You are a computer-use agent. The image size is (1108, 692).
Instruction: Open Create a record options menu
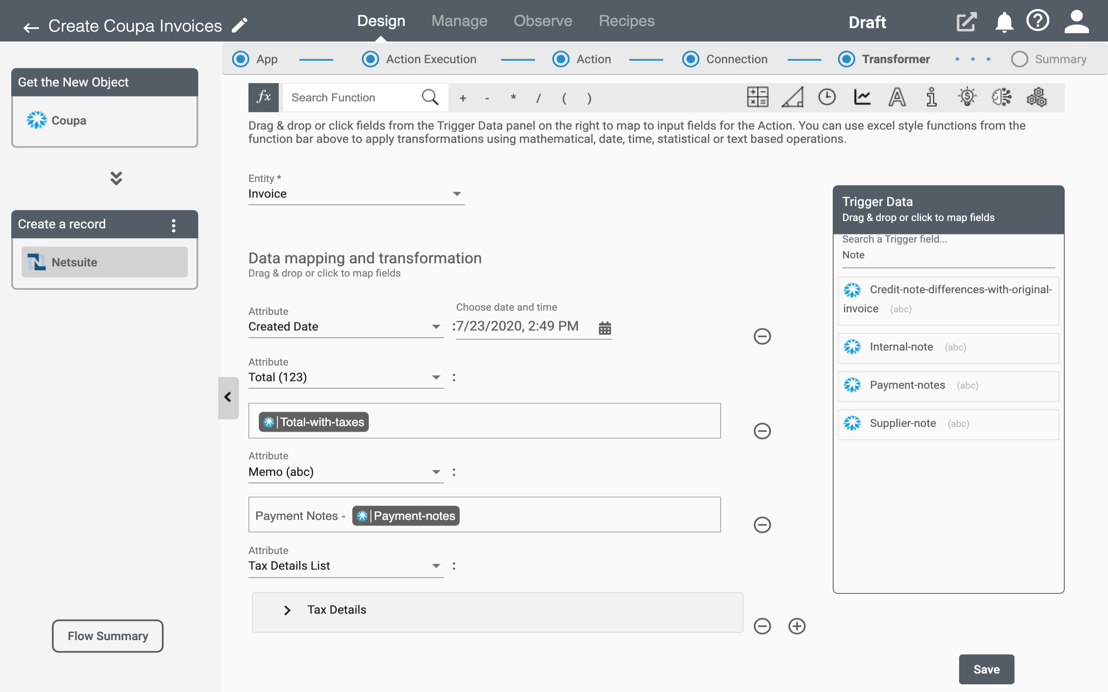tap(174, 225)
